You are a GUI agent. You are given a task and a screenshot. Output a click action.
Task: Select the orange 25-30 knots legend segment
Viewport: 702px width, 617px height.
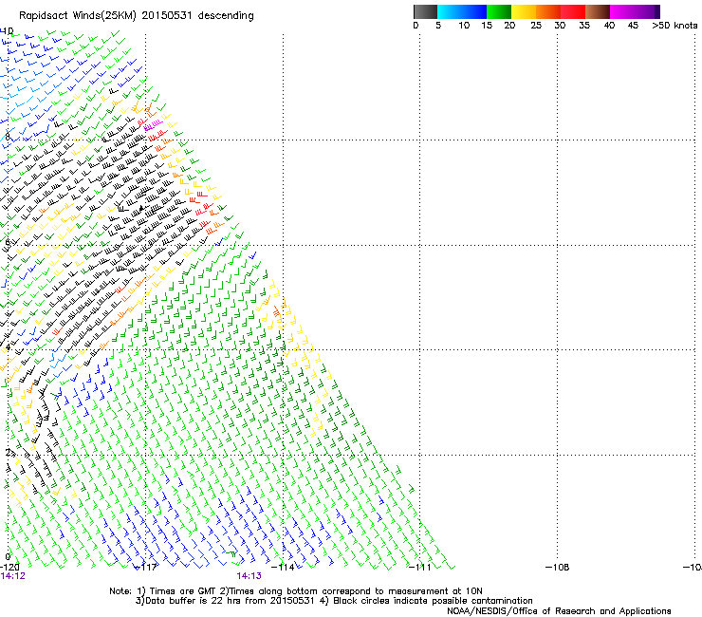coord(548,11)
